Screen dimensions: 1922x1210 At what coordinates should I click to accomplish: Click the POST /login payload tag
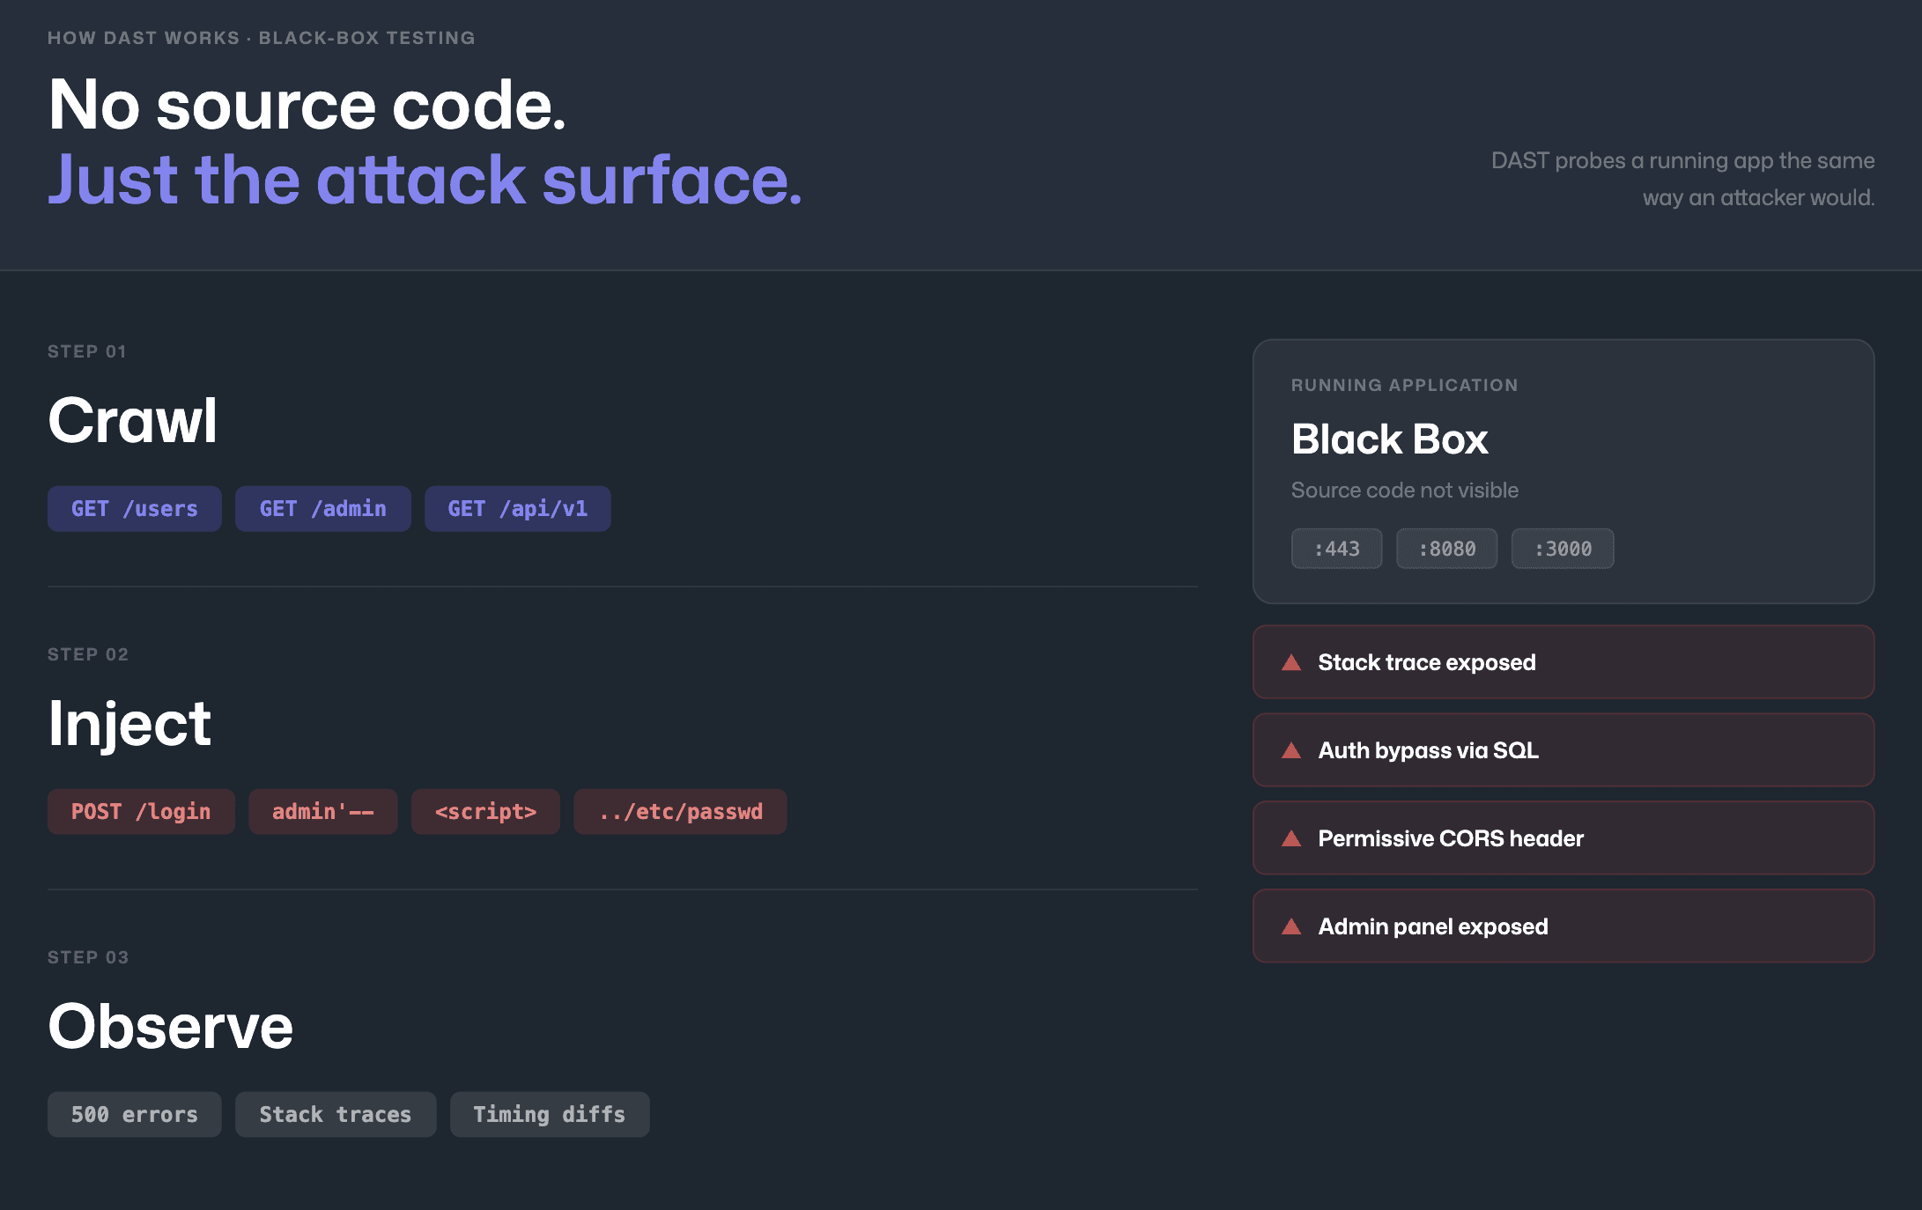(x=141, y=812)
